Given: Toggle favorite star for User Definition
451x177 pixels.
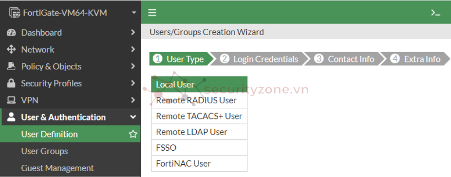Looking at the screenshot, I should [133, 134].
